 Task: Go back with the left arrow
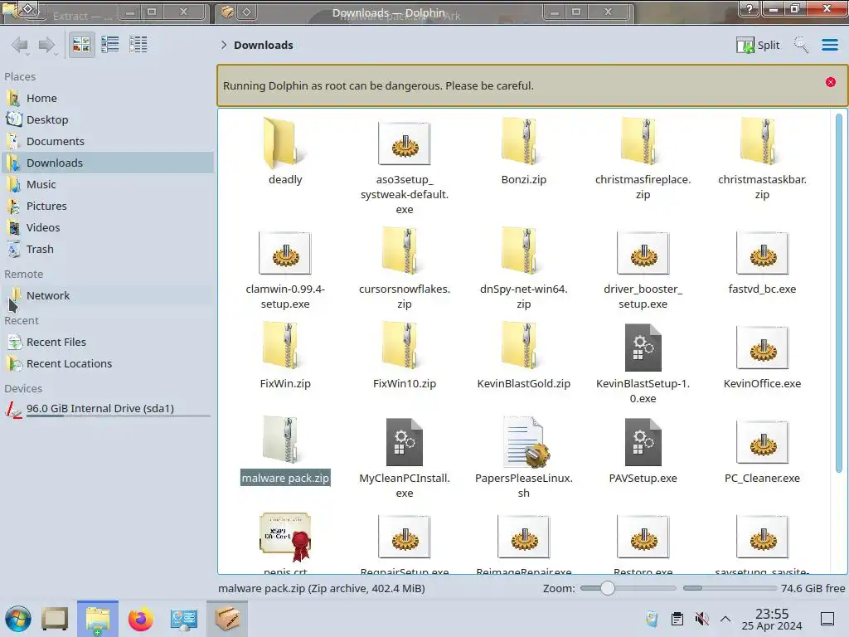point(20,45)
